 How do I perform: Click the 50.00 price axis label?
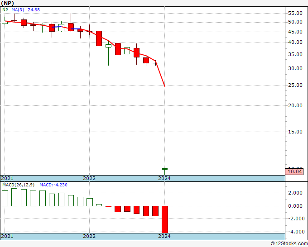tap(295, 22)
